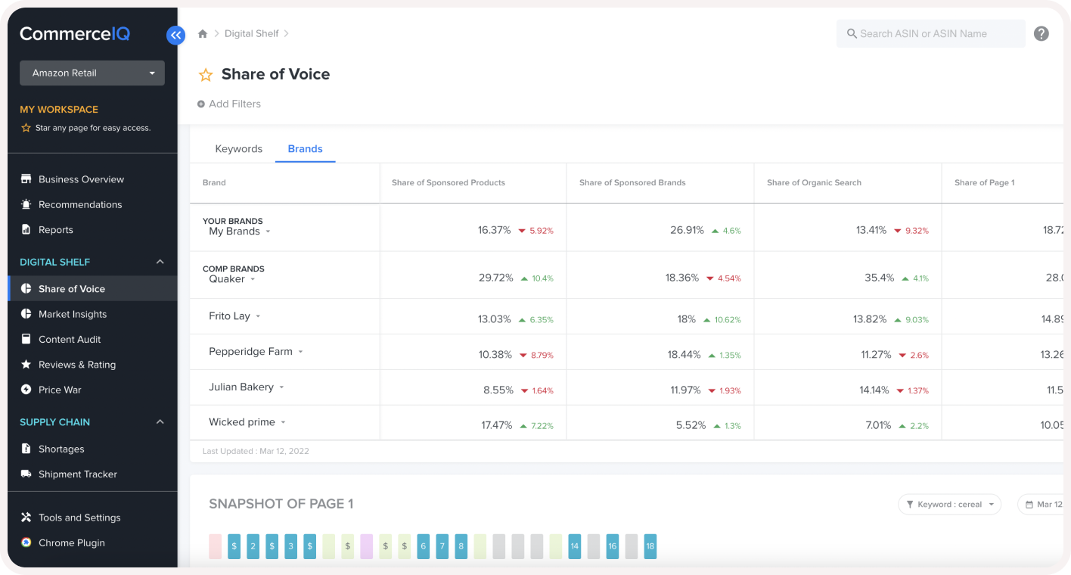The height and width of the screenshot is (575, 1071).
Task: Click the Share of Sponsored Products header
Action: (449, 183)
